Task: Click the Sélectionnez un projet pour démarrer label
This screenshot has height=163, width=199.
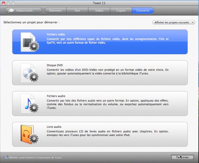Action: (31, 23)
